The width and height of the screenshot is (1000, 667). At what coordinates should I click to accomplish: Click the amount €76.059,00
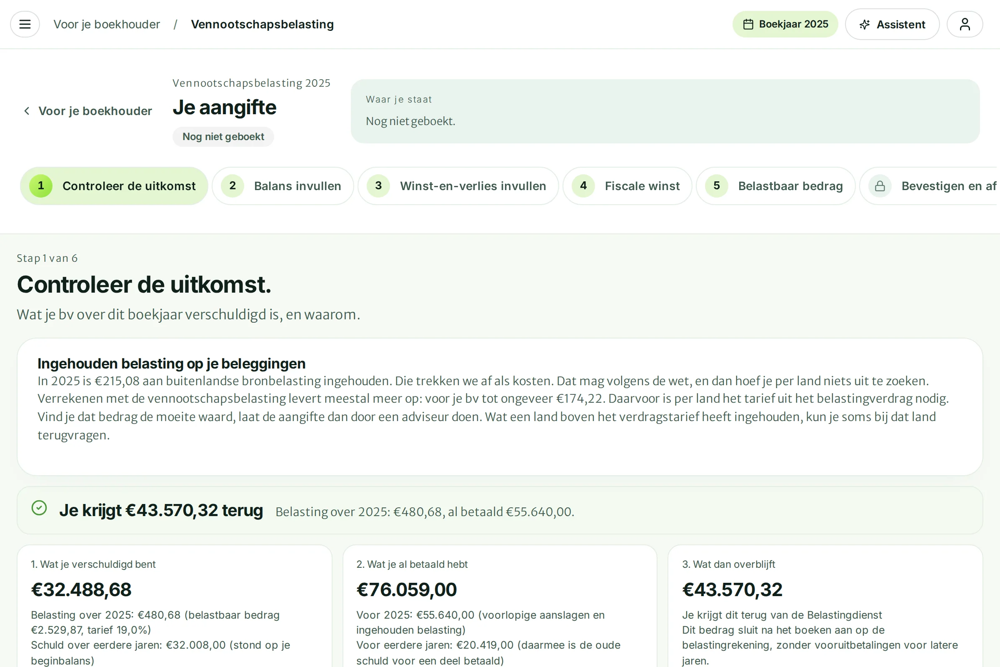coord(407,589)
